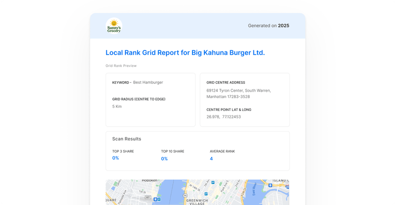
Task: Click the 'Hoboken' label on the map
Action: 149,180
